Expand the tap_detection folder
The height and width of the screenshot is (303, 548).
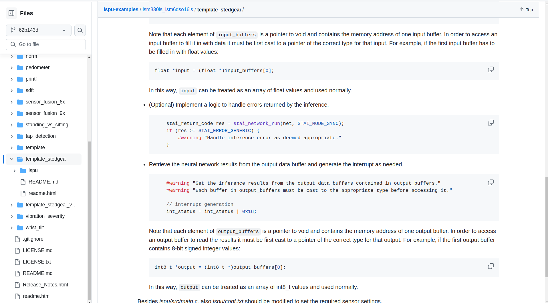pyautogui.click(x=11, y=136)
